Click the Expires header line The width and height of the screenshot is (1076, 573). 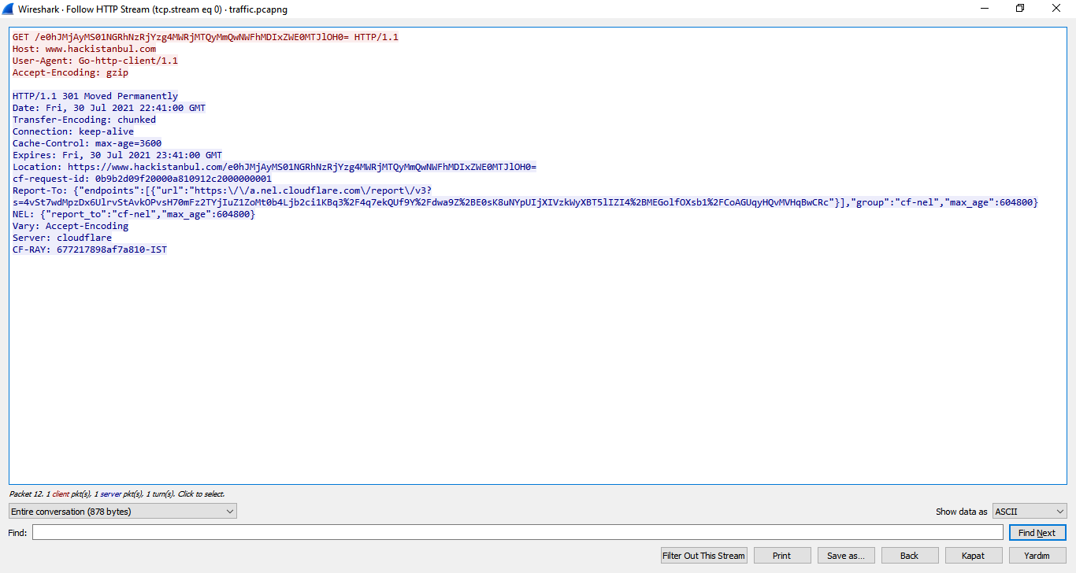[117, 155]
